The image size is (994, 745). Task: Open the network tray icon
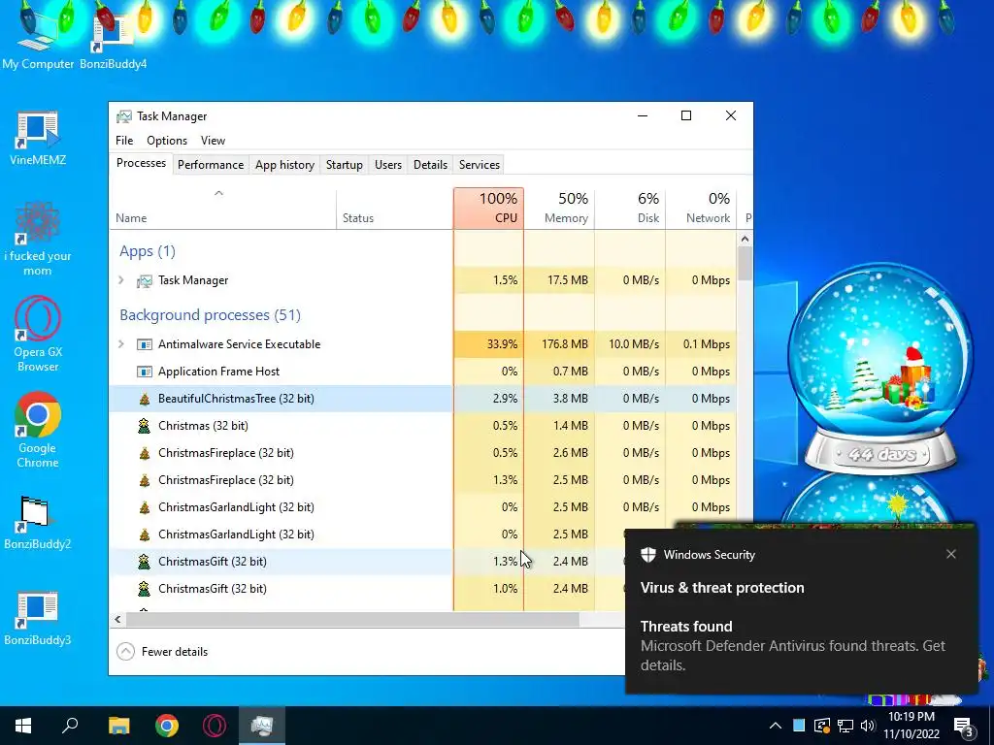pos(845,726)
